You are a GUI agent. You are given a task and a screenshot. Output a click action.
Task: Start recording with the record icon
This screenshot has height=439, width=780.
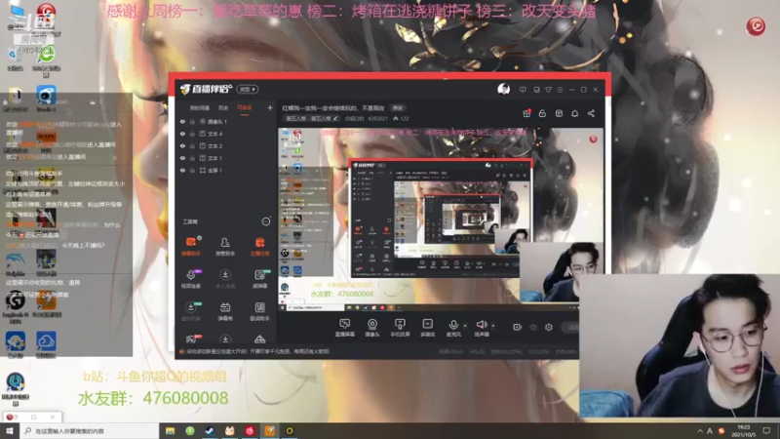[517, 327]
